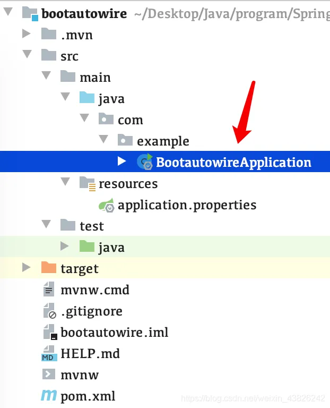Click the orange target folder icon
330x408 pixels.
pos(49,268)
